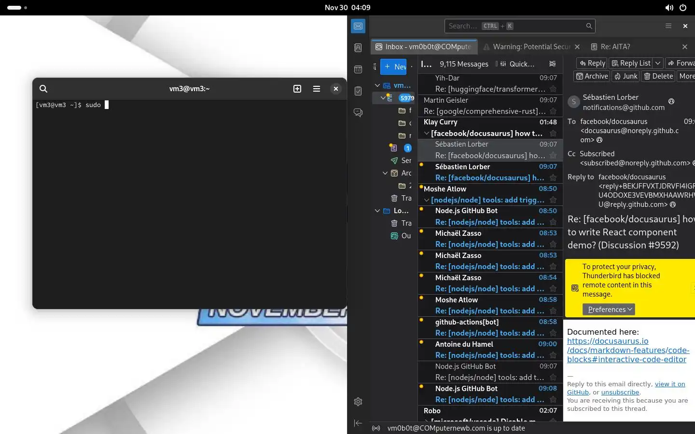Click the online status icon in status bar
Image resolution: width=695 pixels, height=434 pixels.
(376, 428)
